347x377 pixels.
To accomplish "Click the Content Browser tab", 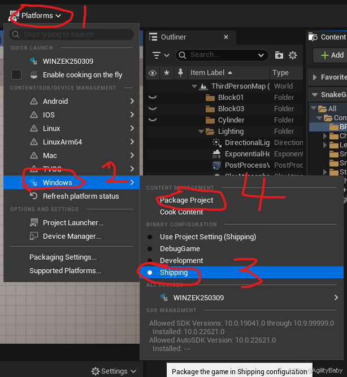I will click(327, 37).
